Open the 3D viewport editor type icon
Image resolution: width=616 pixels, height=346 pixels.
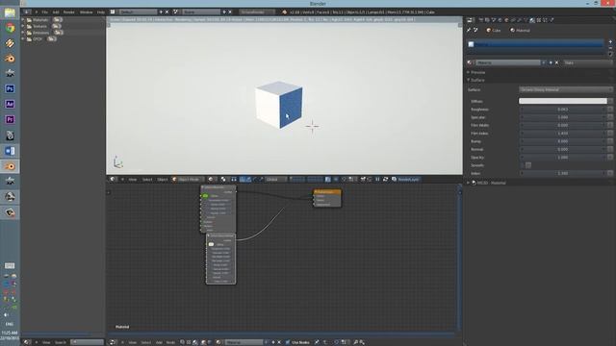(x=114, y=180)
